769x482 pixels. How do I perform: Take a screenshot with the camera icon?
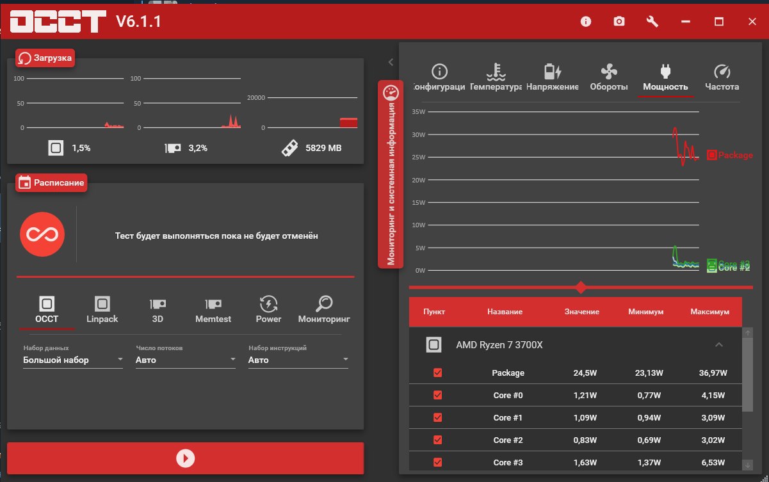[619, 22]
